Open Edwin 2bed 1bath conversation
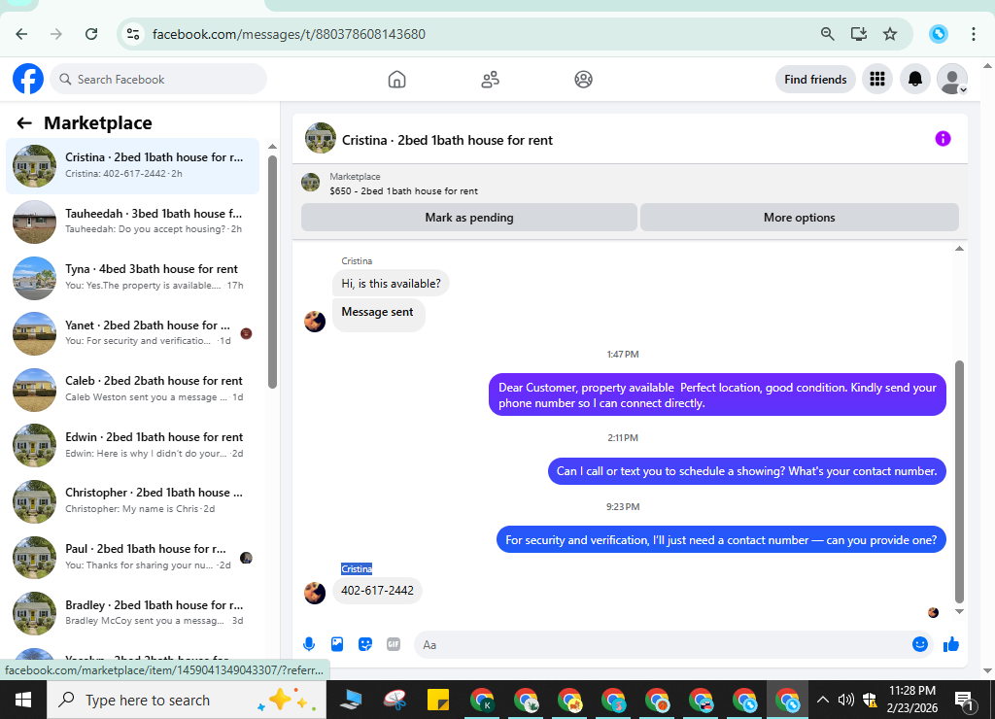The image size is (995, 719). 132,445
